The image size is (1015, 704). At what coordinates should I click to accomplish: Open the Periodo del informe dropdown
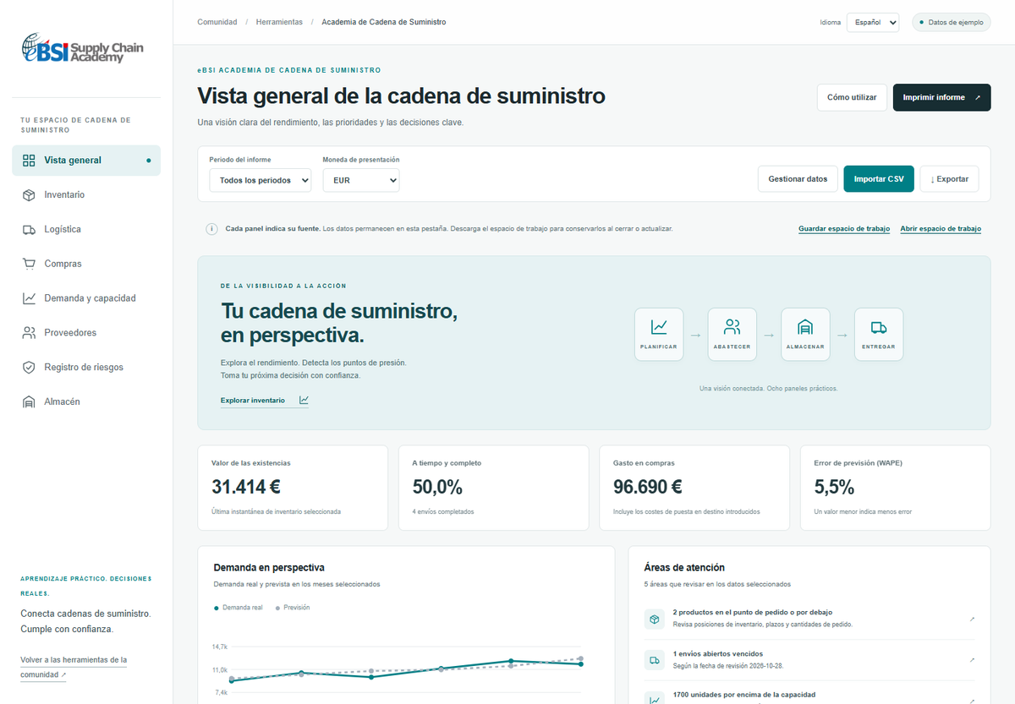(261, 180)
